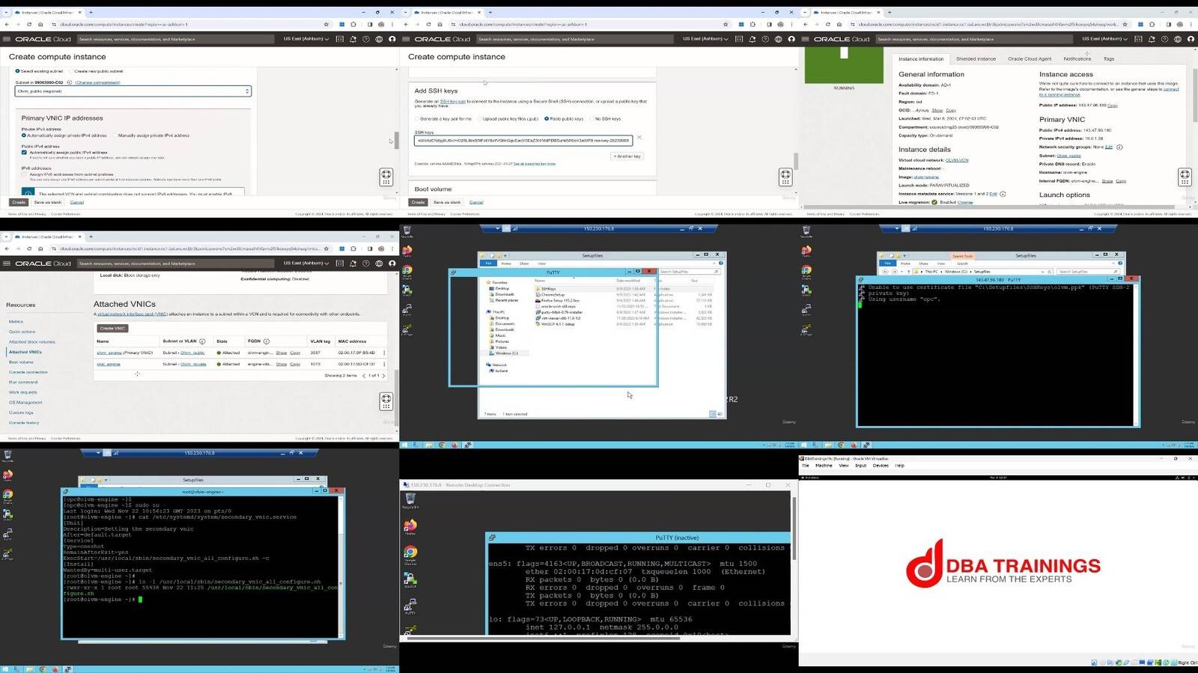Select the 'No SSH keys' radio option
1198x673 pixels.
[592, 119]
